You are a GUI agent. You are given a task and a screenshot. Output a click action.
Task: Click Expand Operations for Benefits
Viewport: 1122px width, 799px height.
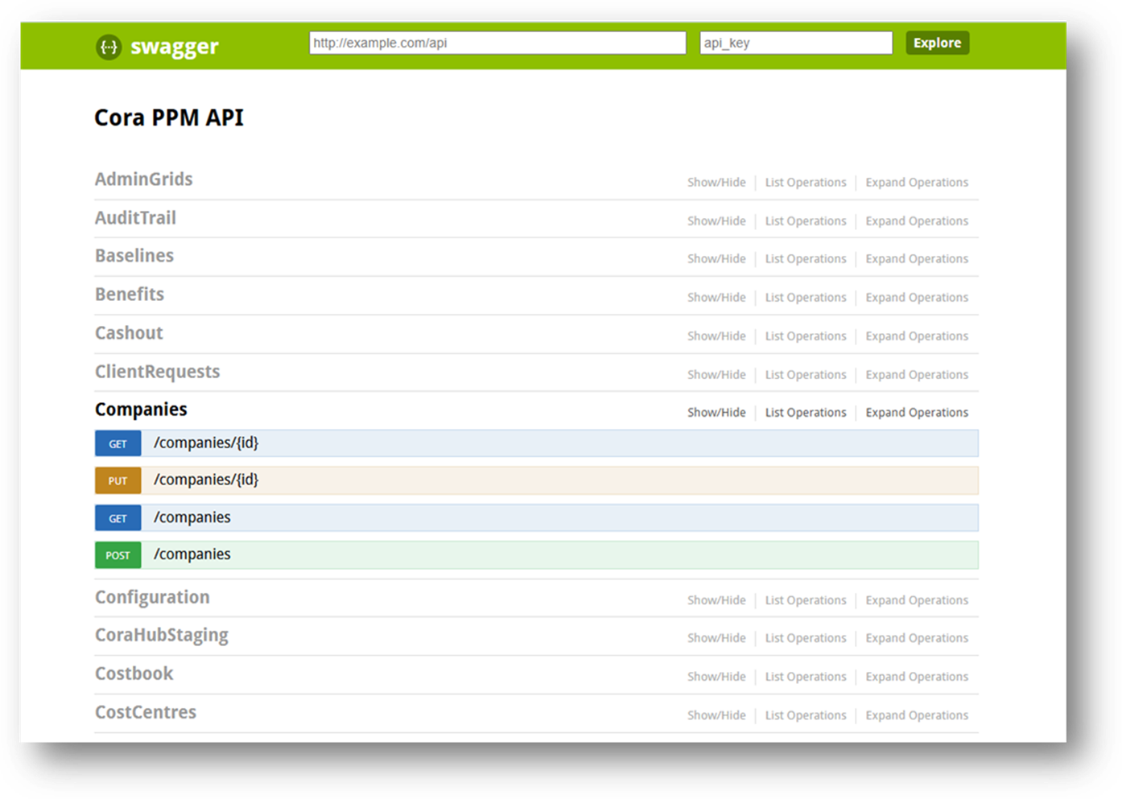click(917, 298)
